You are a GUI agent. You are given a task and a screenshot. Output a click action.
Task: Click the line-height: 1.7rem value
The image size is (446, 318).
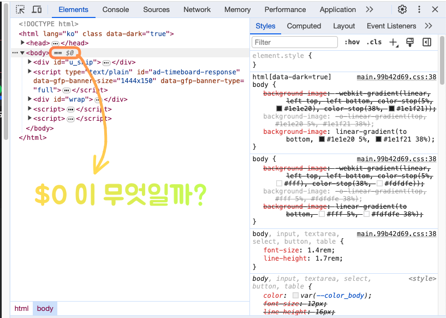(328, 258)
